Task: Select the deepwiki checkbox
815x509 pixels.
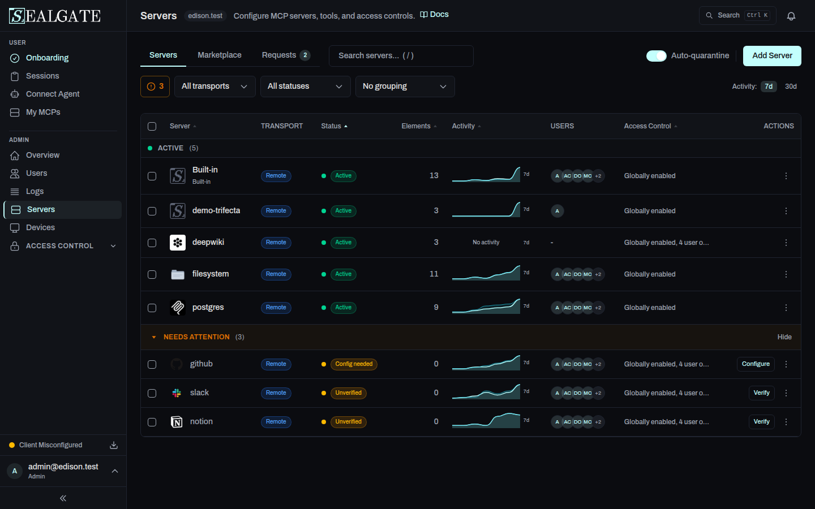Action: coord(152,243)
